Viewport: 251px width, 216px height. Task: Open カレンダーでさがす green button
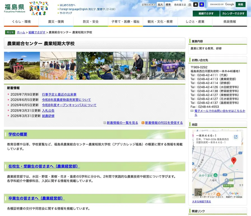(x=233, y=14)
